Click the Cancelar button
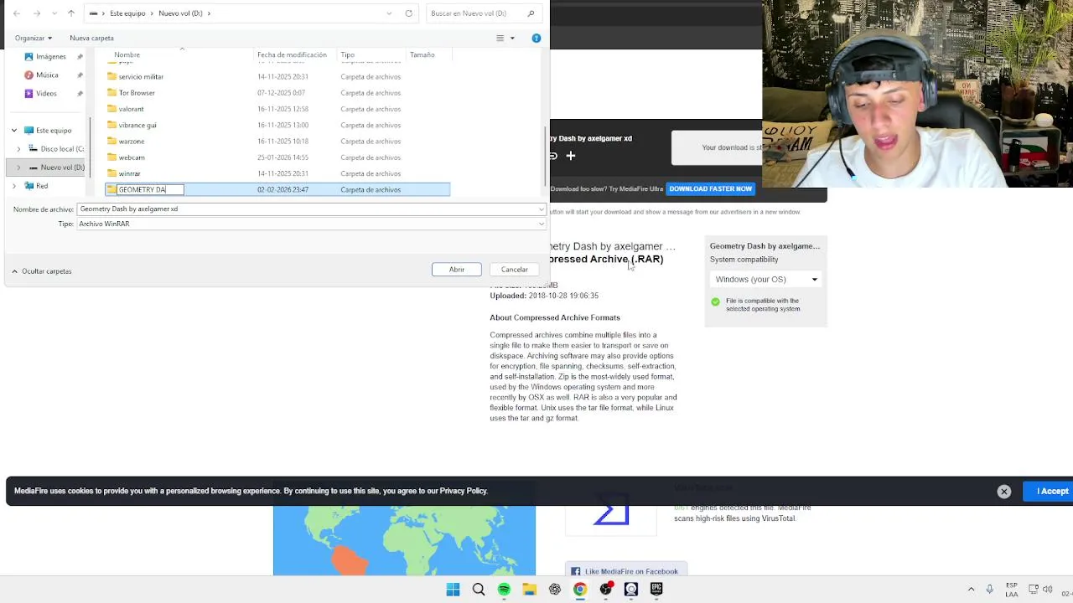 click(515, 269)
